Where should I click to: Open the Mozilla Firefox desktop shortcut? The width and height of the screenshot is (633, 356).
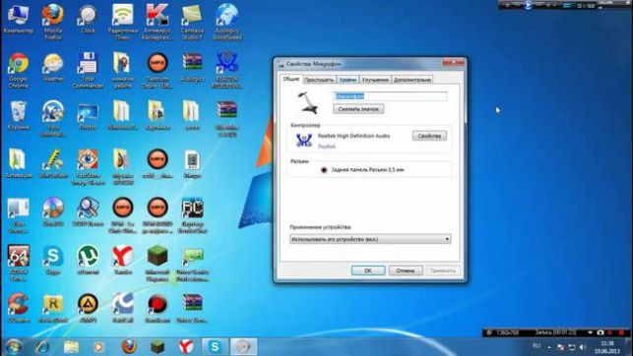coord(53,21)
